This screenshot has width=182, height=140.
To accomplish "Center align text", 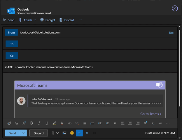I will coord(130,123).
